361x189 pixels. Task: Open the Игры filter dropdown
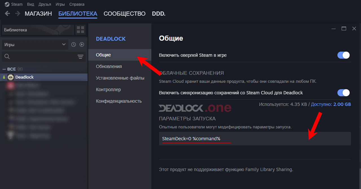(x=34, y=44)
